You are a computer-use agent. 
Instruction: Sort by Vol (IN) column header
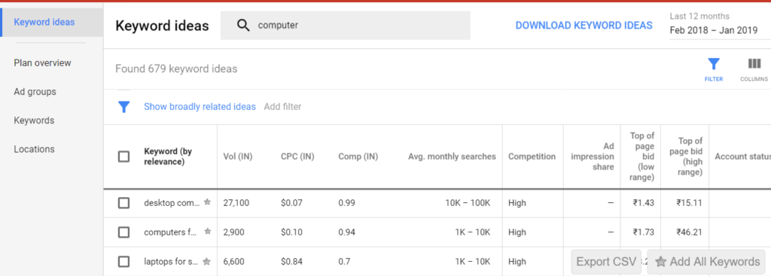[x=237, y=156]
